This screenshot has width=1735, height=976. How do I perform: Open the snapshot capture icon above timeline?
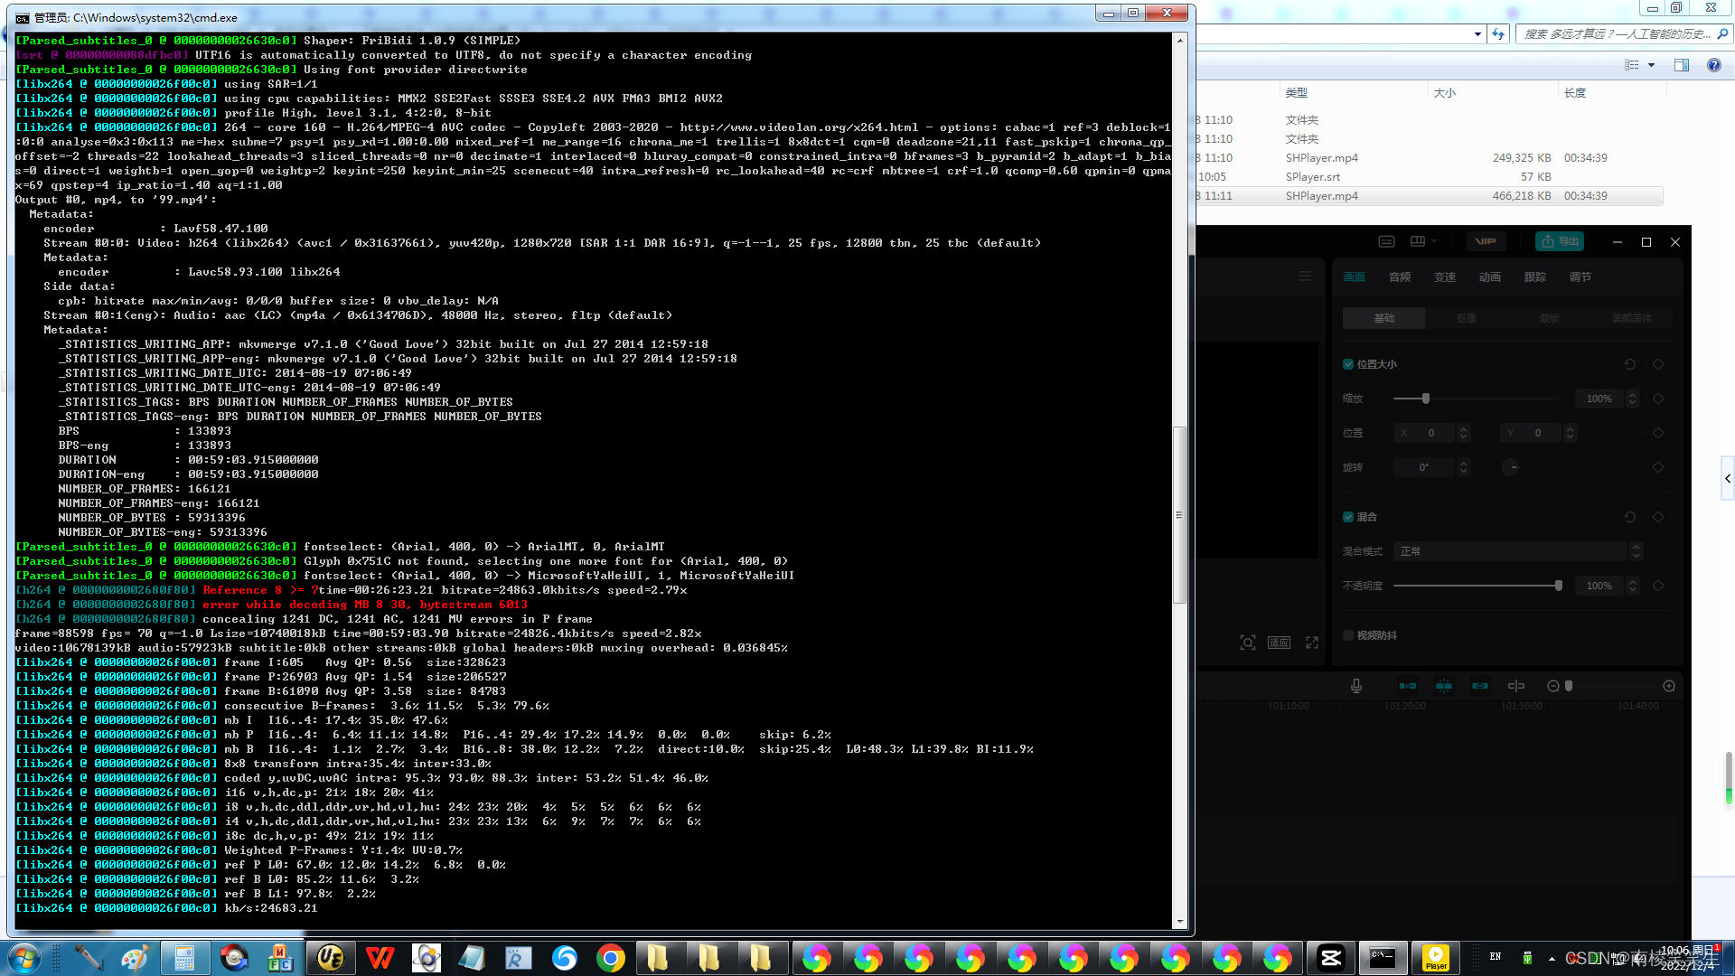click(1248, 643)
